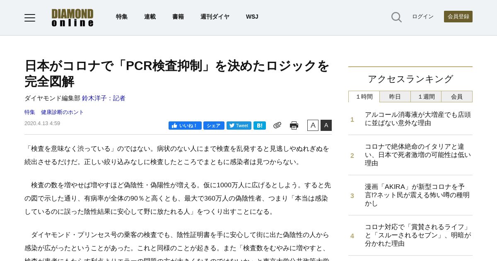Click the Facebook いいね！ like button

point(185,126)
